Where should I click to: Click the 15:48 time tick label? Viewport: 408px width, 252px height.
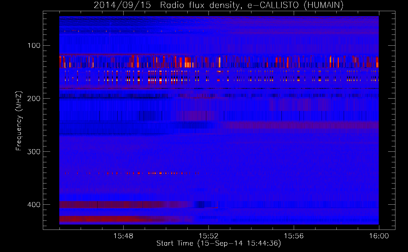(123, 236)
